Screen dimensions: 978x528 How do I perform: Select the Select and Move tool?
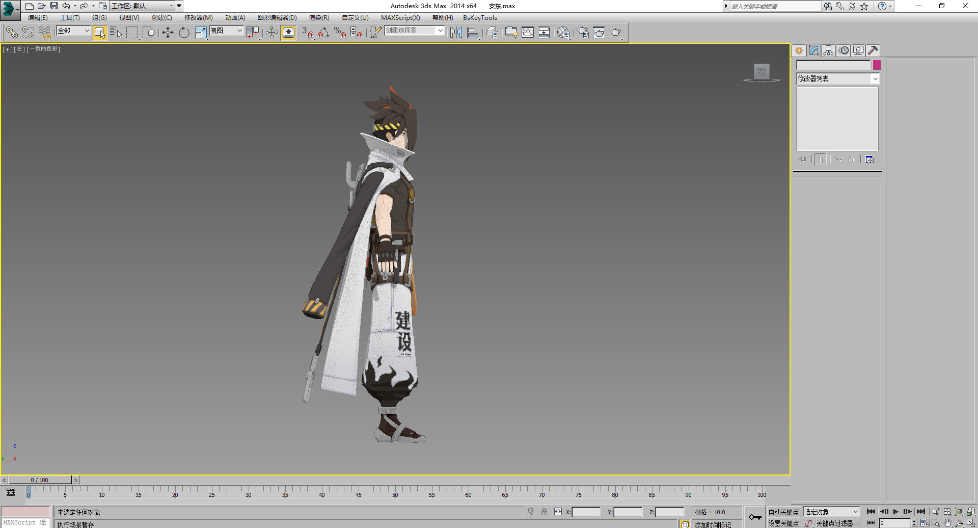coord(169,32)
